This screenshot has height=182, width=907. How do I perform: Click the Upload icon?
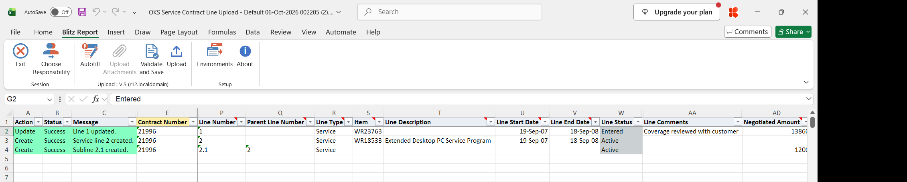pos(177,51)
